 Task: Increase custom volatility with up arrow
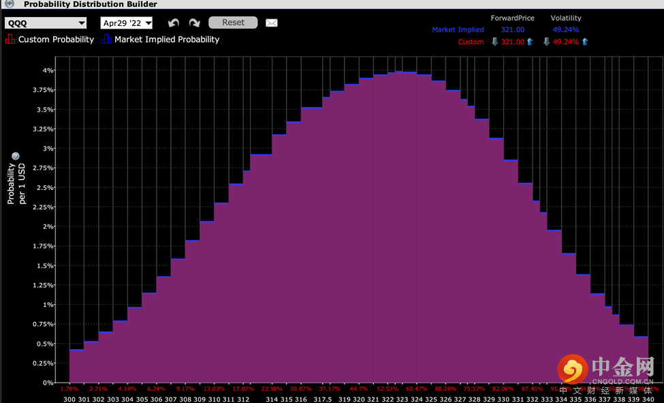[584, 42]
